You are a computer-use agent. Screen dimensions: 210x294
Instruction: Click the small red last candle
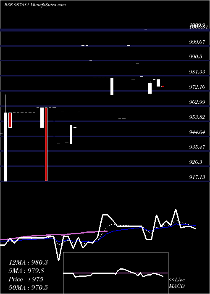[x=163, y=86]
